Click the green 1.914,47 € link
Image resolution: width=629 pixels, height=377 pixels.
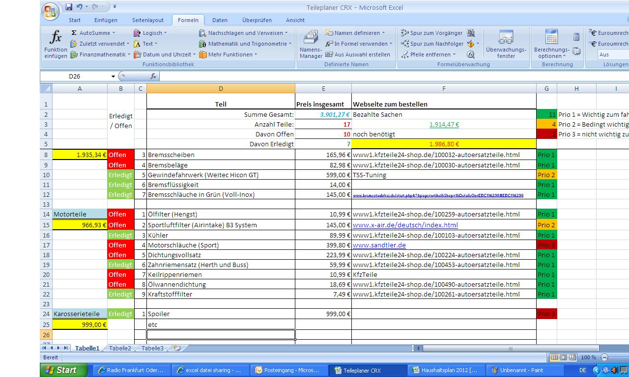444,124
